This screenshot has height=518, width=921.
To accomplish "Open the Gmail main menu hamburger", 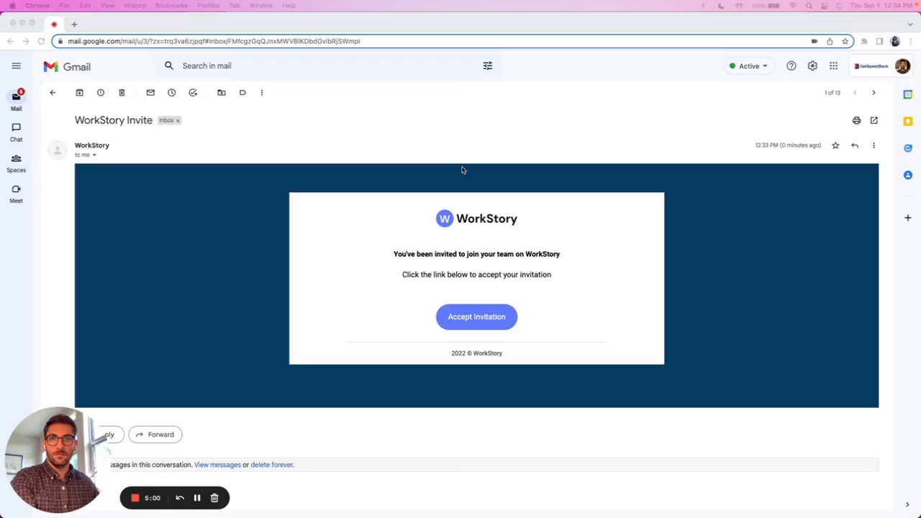I will click(16, 66).
